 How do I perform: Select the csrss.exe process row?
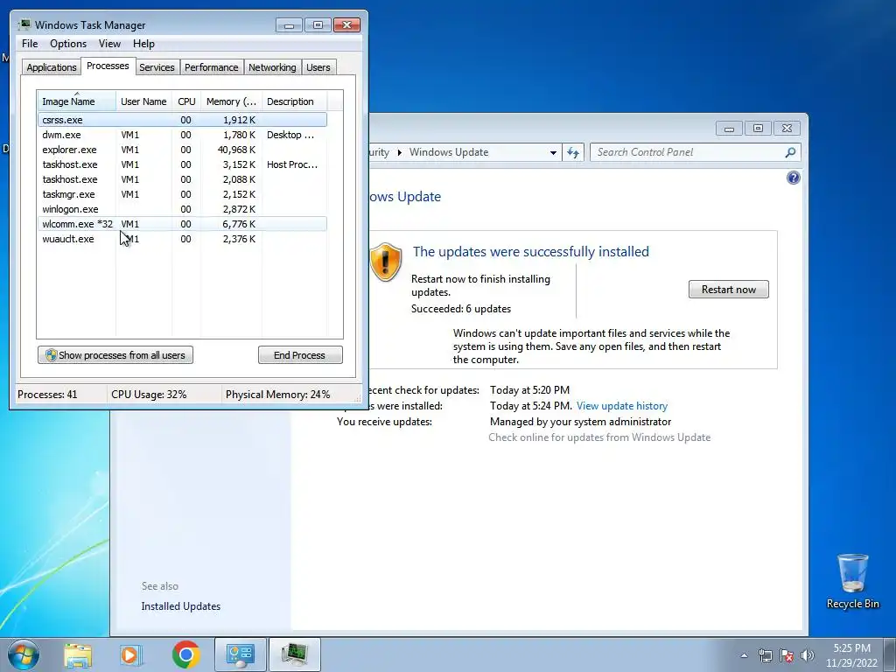coord(182,120)
